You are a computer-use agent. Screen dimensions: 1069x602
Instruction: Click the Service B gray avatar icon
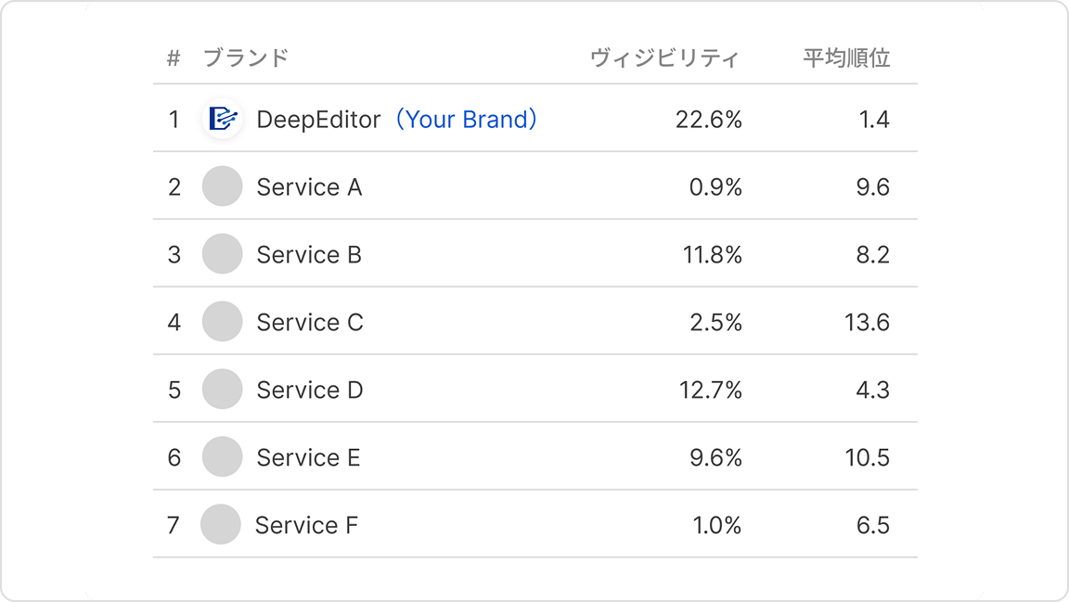click(223, 254)
